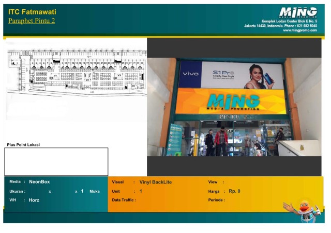
Task: Open the www.mingpromo.com website link
Action: pyautogui.click(x=300, y=30)
